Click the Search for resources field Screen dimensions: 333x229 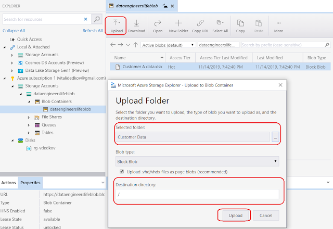[44, 19]
